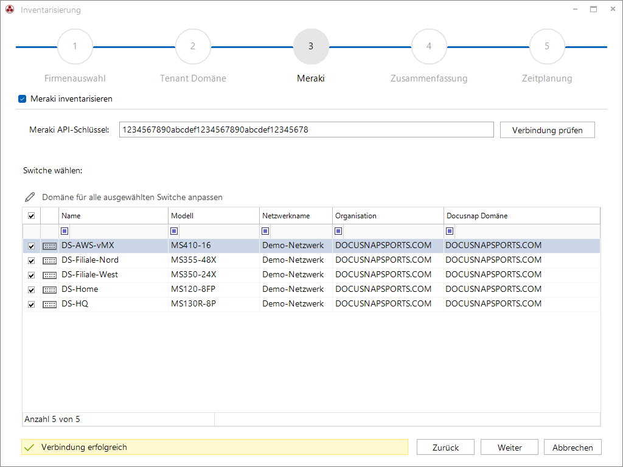Open the Docusnap Domäne column filter icon
The height and width of the screenshot is (467, 623).
click(450, 231)
